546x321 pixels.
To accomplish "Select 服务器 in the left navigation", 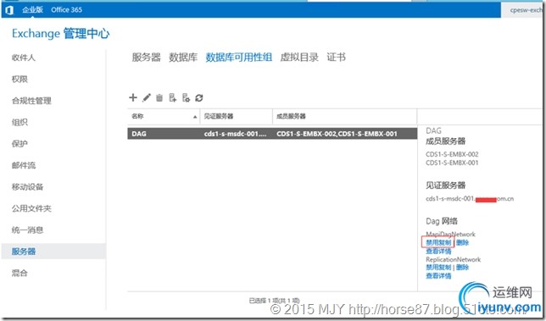I will 53,251.
